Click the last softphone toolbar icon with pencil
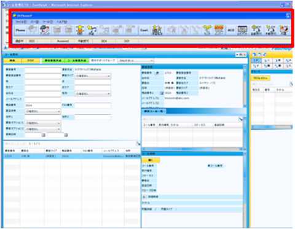Viewport: 295px width, 229px height. (284, 30)
